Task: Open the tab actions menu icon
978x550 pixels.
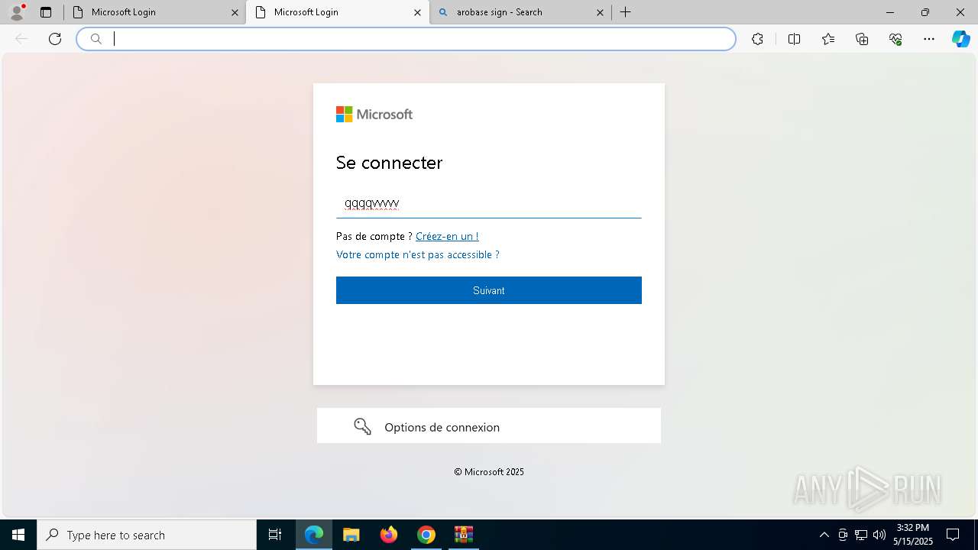Action: pos(46,12)
